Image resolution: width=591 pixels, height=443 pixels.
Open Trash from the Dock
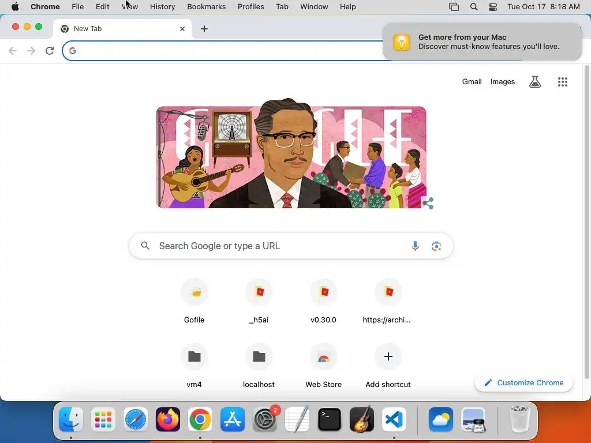coord(520,419)
